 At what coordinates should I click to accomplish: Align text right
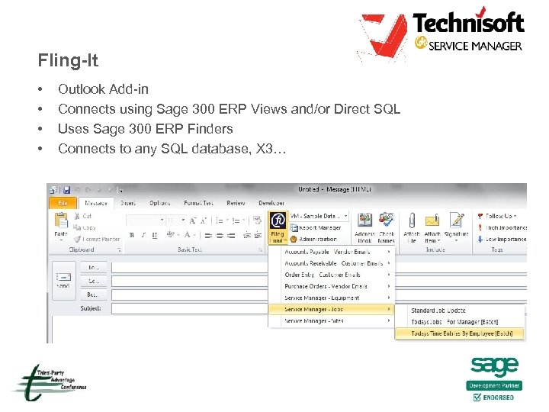[231, 236]
